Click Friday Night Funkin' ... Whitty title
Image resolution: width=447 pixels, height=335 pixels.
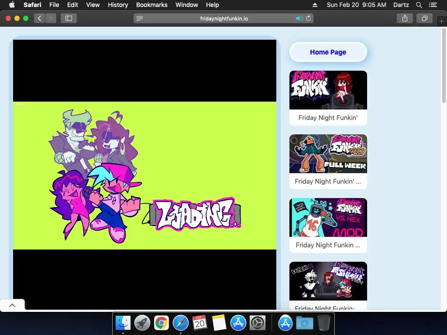click(x=328, y=181)
